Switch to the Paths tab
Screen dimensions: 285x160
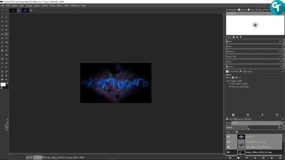[248, 119]
